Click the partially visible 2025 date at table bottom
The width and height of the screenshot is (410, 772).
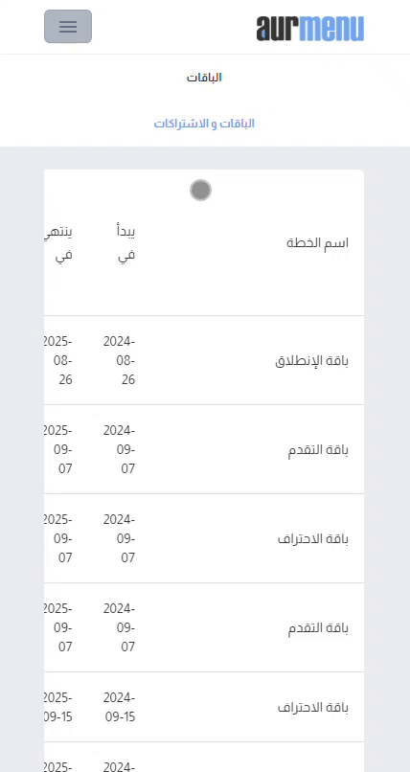pyautogui.click(x=58, y=766)
